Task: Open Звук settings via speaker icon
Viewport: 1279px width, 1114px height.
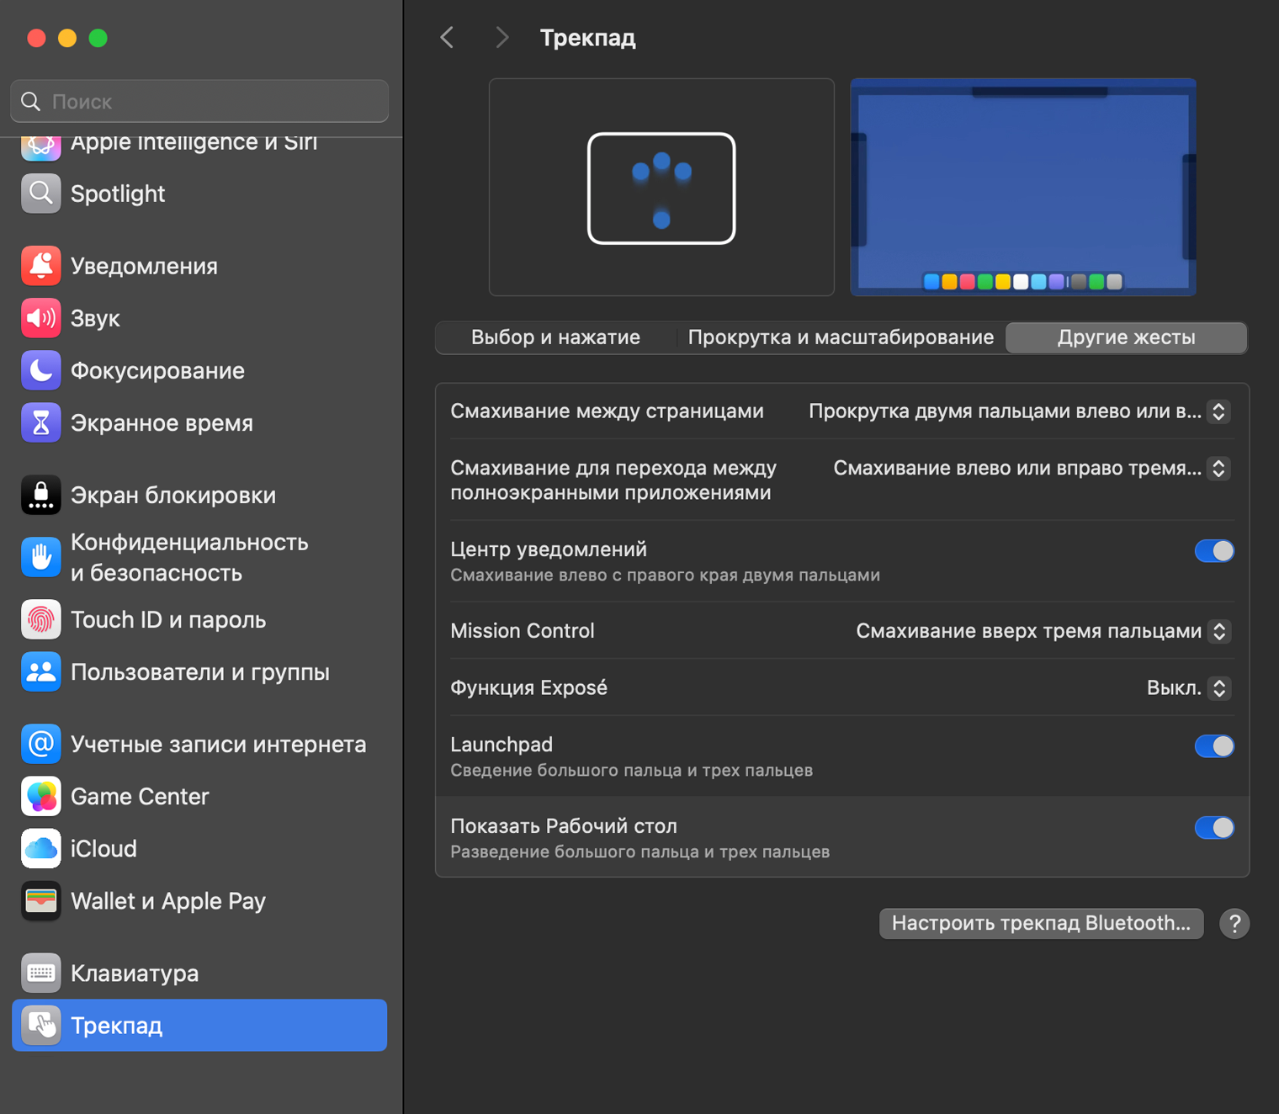Action: (40, 318)
